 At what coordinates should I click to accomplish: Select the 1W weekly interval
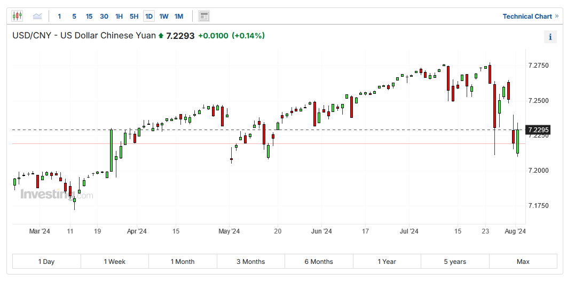coord(164,17)
